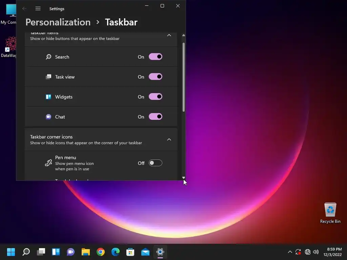Click the Task view icon in settings row

(48, 77)
